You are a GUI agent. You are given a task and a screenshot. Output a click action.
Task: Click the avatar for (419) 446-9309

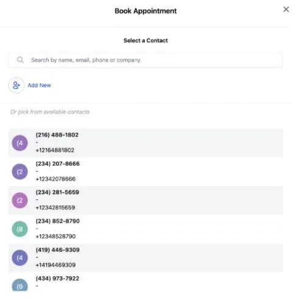coord(20,258)
